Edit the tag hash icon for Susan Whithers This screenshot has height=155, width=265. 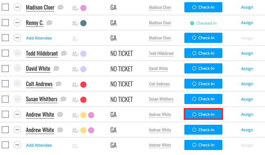[x=75, y=100]
